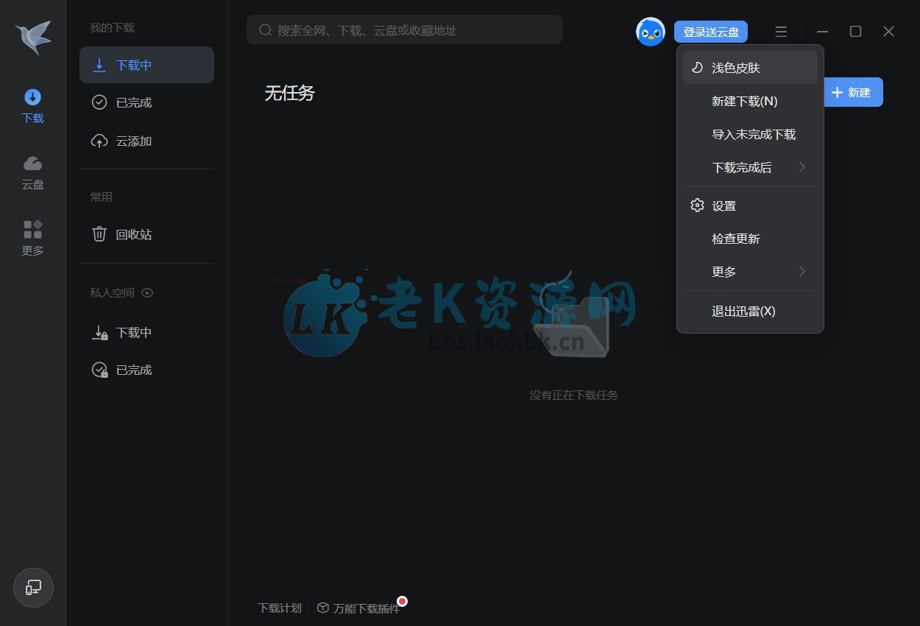Open 下载中 in 私人空间
The height and width of the screenshot is (626, 920).
pyautogui.click(x=146, y=332)
